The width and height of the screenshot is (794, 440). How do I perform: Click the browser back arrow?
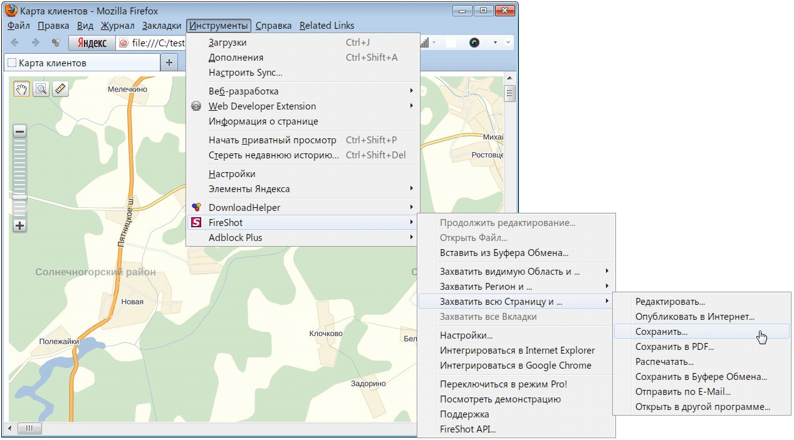[15, 43]
